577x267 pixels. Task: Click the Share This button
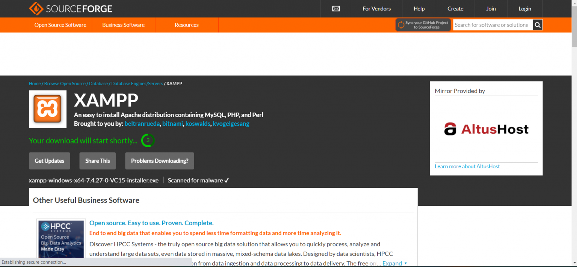[x=98, y=161]
